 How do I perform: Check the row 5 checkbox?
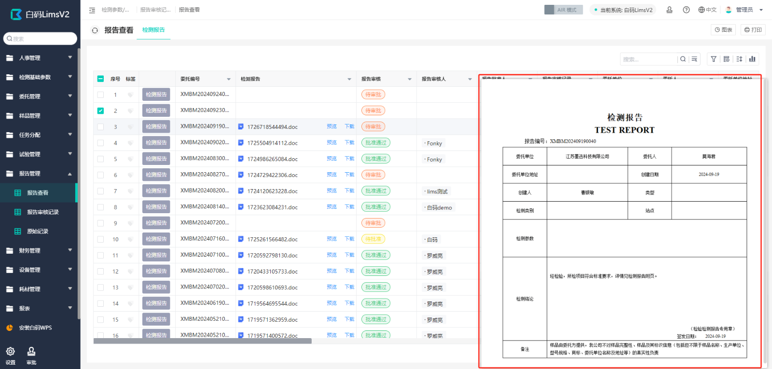100,159
